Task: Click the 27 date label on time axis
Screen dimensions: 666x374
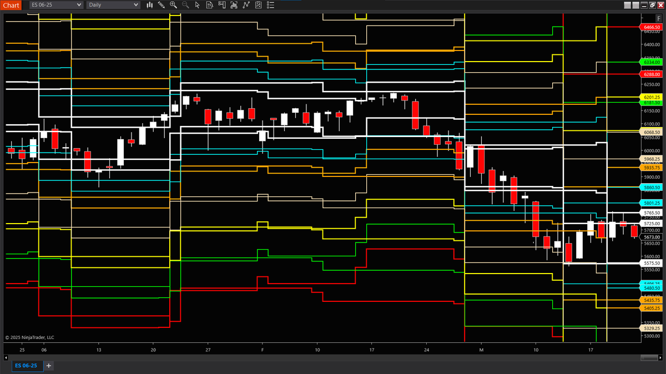Action: [x=208, y=350]
